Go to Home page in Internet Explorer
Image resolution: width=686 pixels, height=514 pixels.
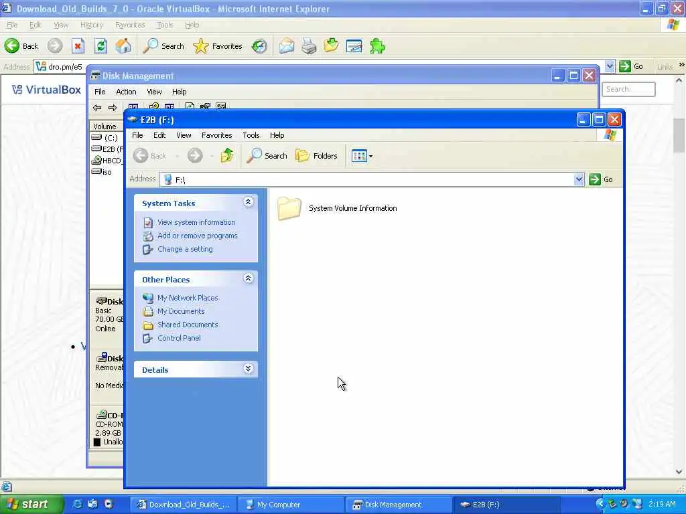point(123,46)
